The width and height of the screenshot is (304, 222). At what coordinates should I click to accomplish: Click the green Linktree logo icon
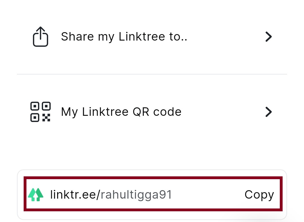tap(36, 195)
